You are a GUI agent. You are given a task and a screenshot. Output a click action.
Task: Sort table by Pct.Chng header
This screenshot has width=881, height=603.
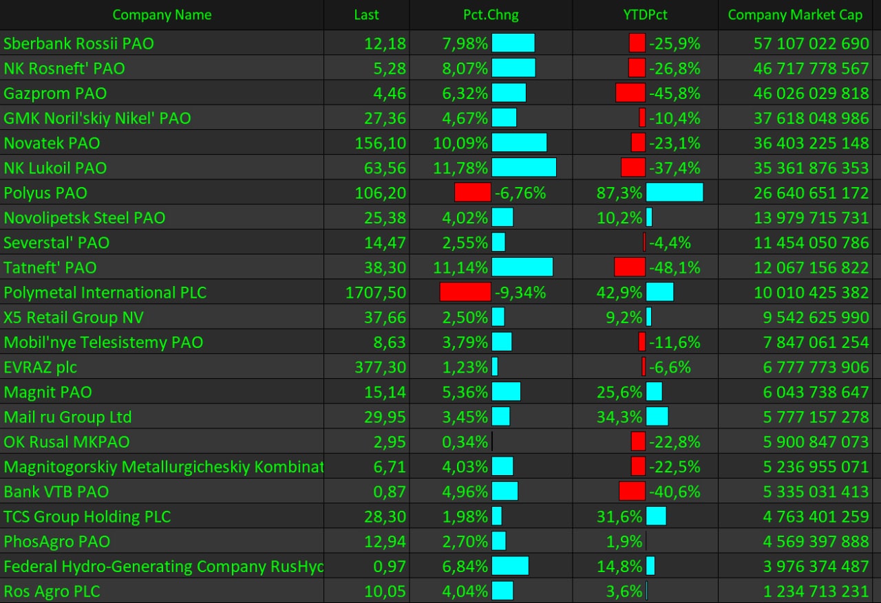(x=491, y=14)
